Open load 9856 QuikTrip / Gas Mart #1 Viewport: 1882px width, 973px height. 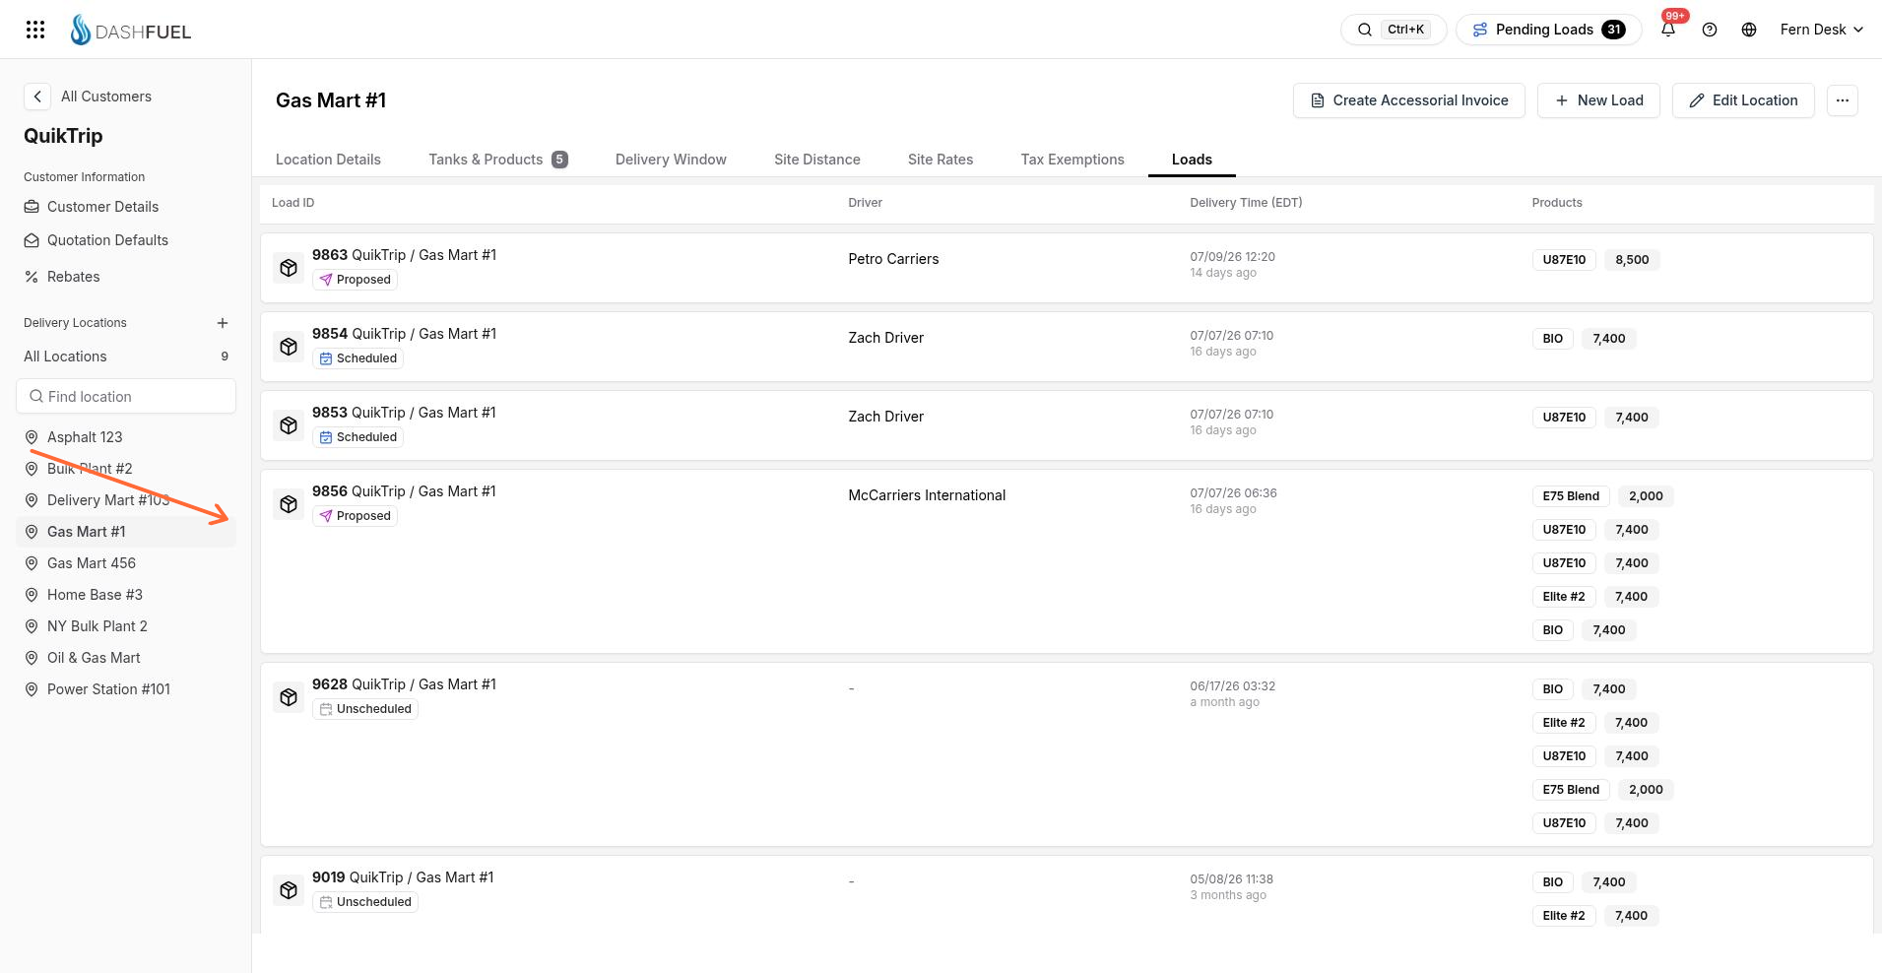[404, 491]
